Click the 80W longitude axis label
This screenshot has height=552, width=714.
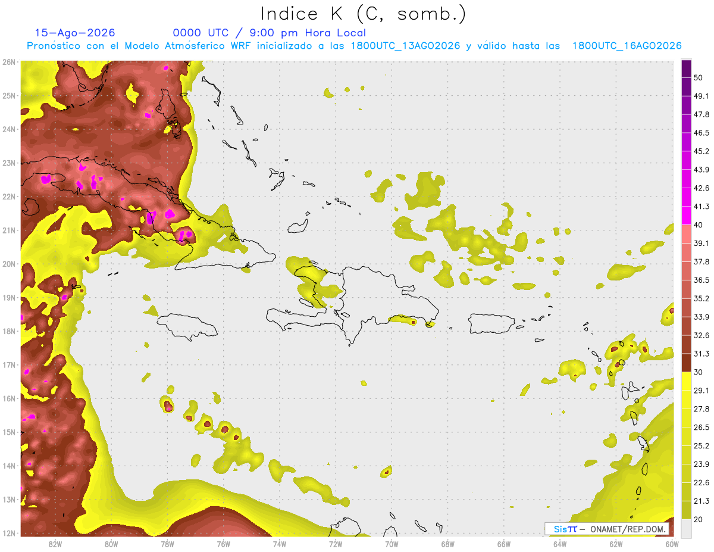tap(111, 544)
